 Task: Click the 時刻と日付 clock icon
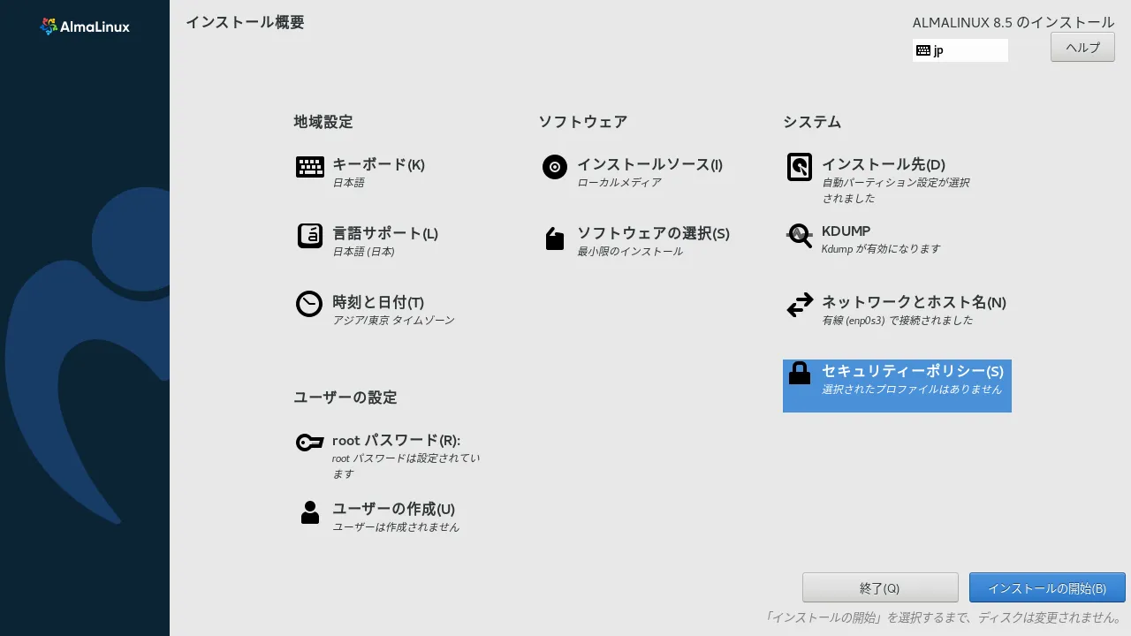pos(309,304)
